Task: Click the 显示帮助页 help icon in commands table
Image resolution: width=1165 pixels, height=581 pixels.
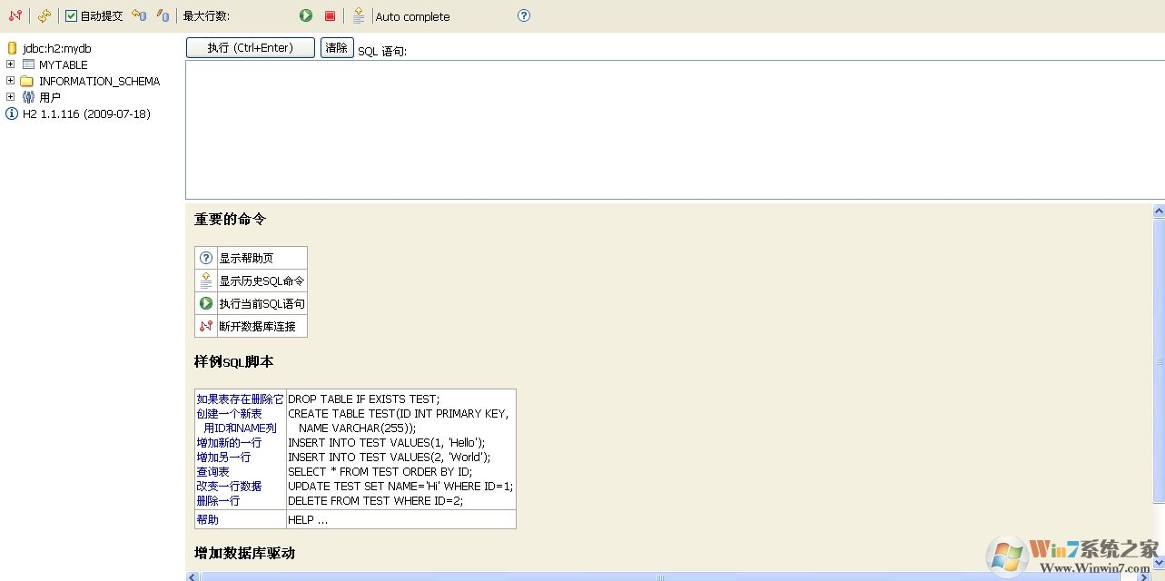Action: click(x=205, y=257)
